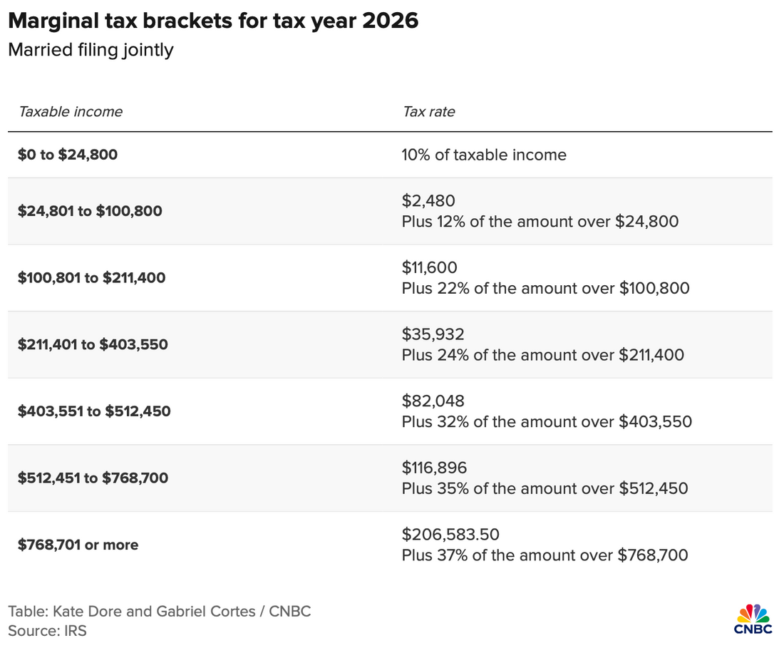
Task: Click the "Married filing jointly" subtitle
Action: 91,51
